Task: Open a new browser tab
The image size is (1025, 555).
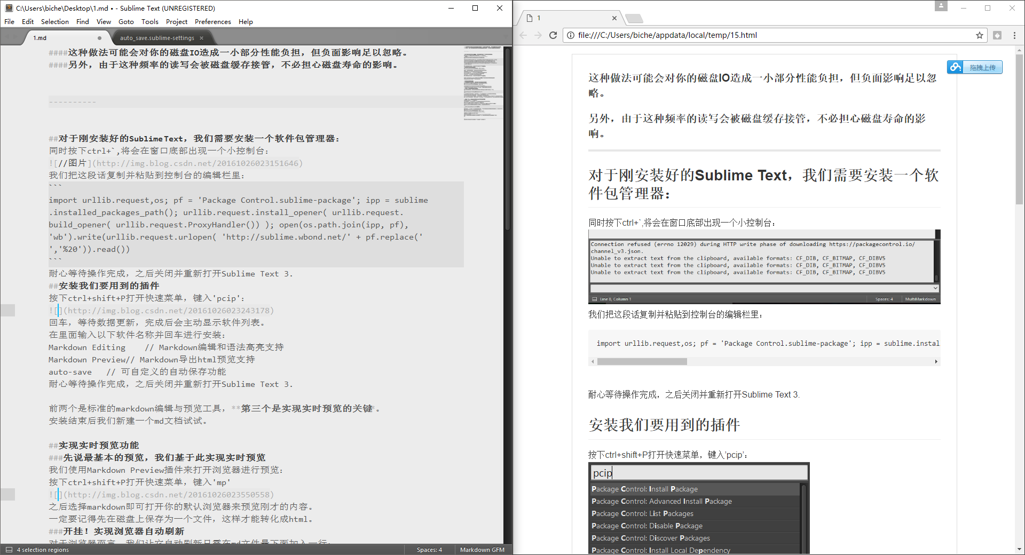Action: (x=634, y=19)
